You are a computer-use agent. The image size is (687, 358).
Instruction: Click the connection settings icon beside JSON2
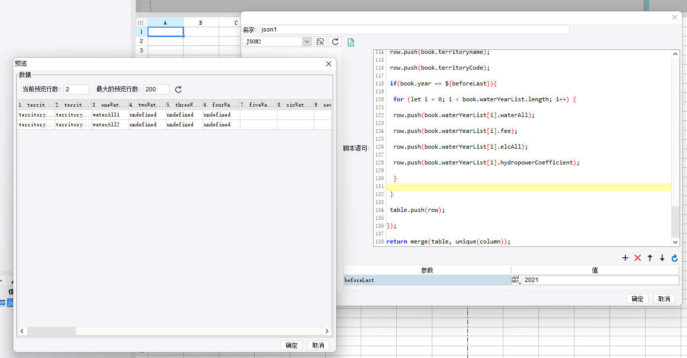click(320, 42)
